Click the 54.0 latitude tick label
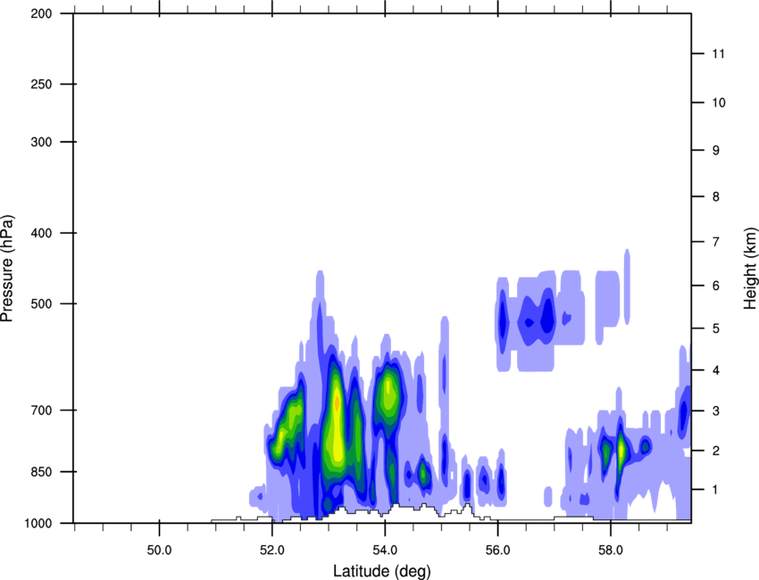This screenshot has height=580, width=759. pos(386,551)
